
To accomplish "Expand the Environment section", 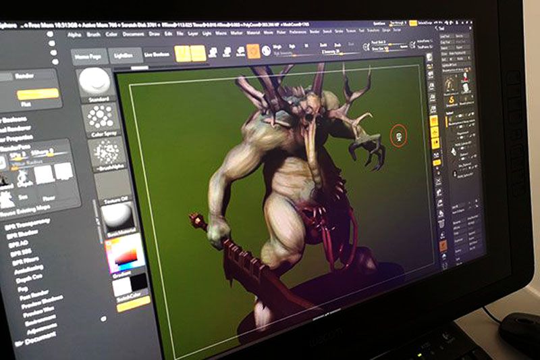I will pyautogui.click(x=40, y=319).
